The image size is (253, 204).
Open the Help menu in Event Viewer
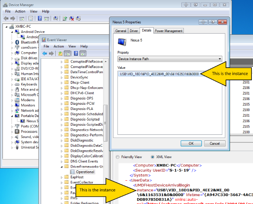click(84, 46)
